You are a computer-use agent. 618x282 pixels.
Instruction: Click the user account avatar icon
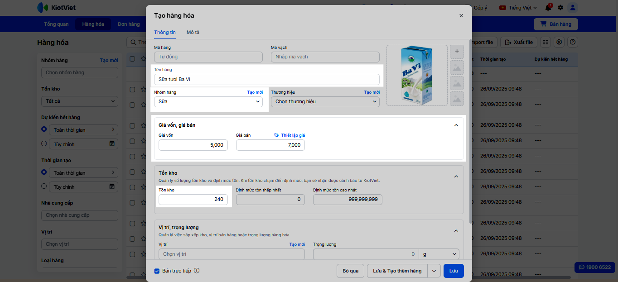(x=573, y=8)
